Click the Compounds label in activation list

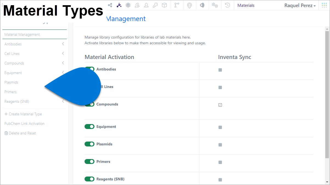[107, 104]
